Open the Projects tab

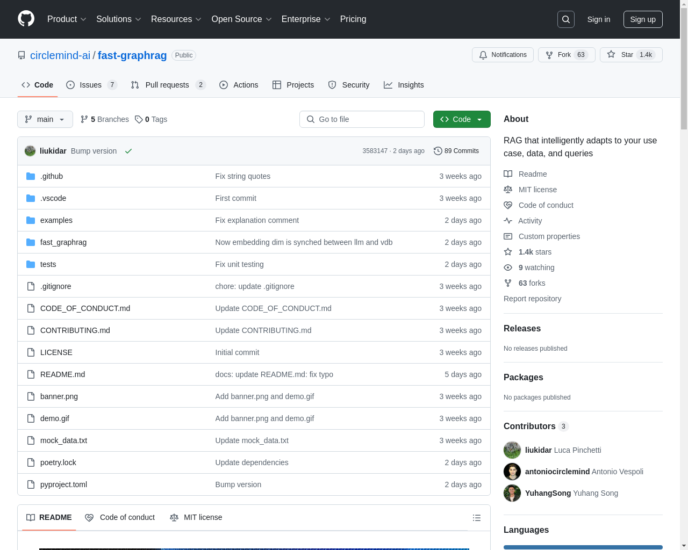pyautogui.click(x=293, y=85)
